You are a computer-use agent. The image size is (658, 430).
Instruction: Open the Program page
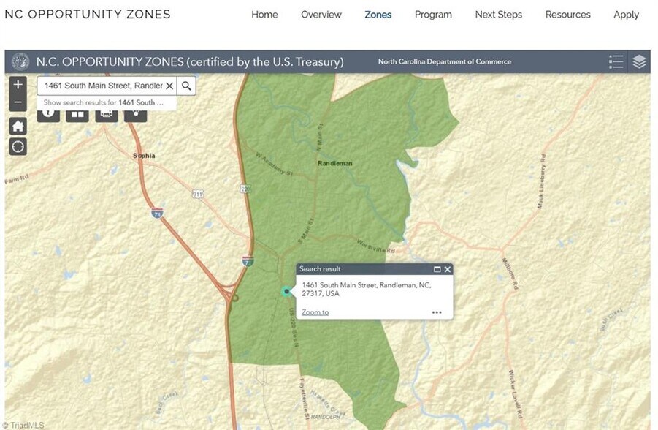point(433,15)
